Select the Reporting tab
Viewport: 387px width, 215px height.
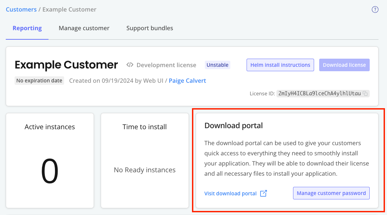[x=27, y=28]
